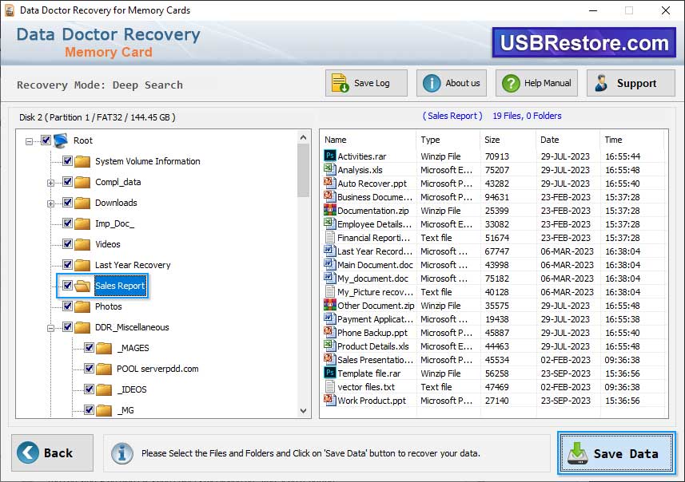This screenshot has height=482, width=685.
Task: Uncheck the System Volume Information checkbox
Action: (67, 161)
